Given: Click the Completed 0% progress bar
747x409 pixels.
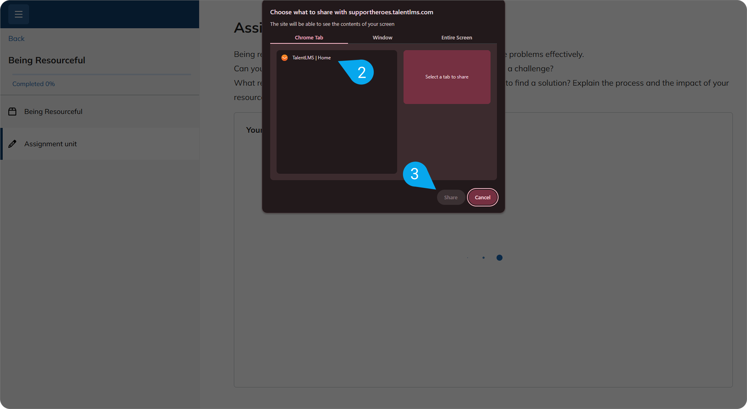Looking at the screenshot, I should (x=102, y=74).
